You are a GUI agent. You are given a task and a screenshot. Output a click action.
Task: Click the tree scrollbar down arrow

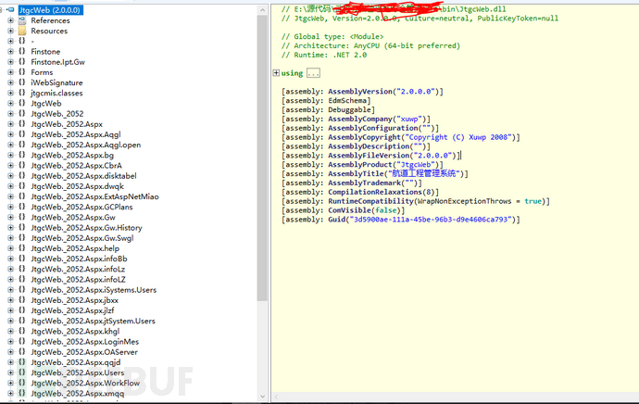pos(262,397)
